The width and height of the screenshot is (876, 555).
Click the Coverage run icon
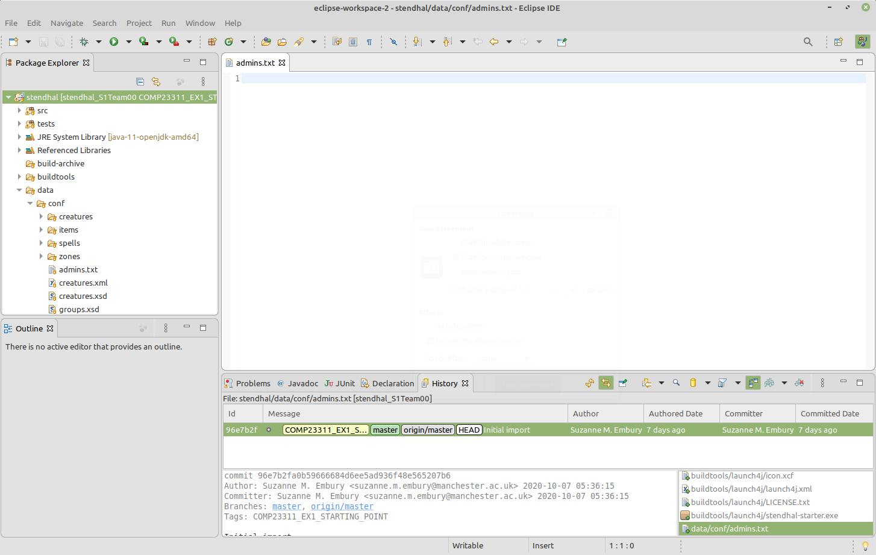(143, 42)
